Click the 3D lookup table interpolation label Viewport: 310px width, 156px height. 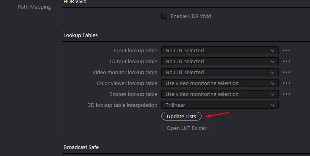click(x=122, y=105)
